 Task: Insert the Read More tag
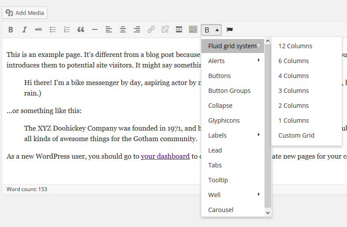pyautogui.click(x=179, y=29)
